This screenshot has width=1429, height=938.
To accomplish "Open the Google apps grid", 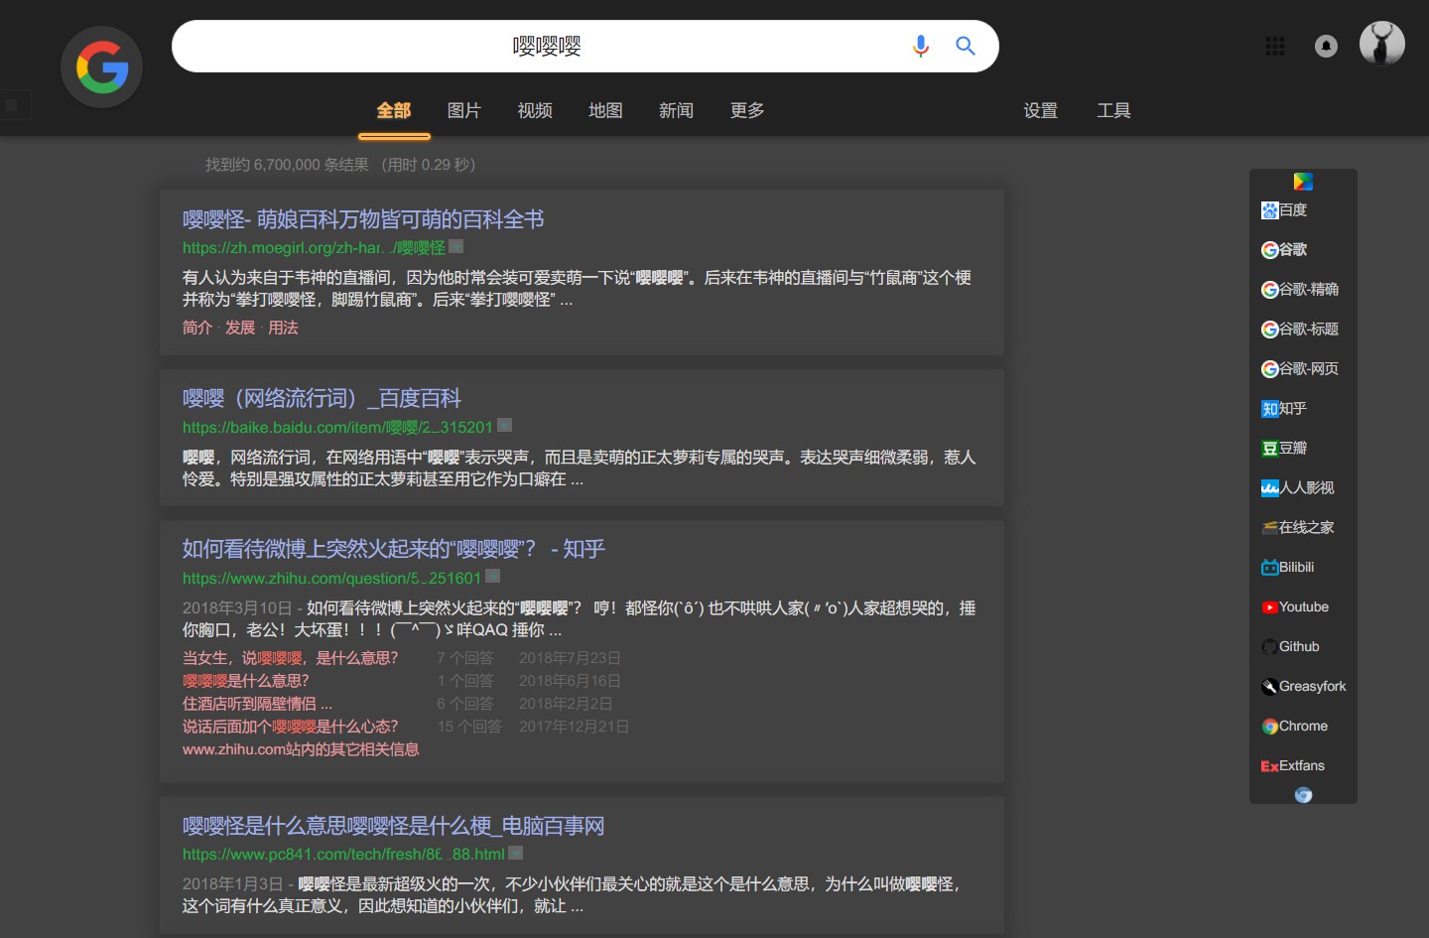I will click(1274, 46).
